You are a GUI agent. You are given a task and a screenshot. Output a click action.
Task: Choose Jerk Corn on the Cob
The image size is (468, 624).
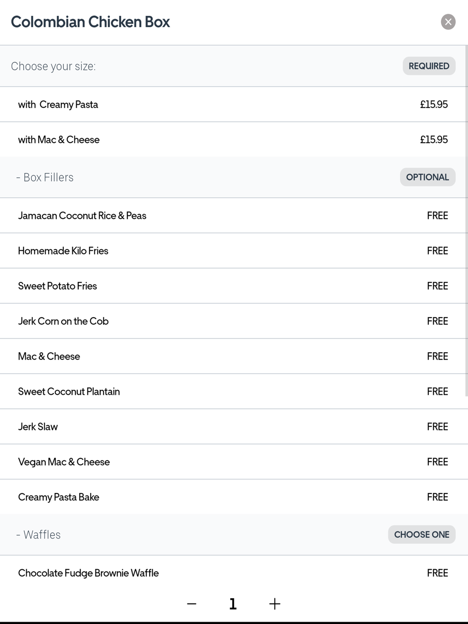[233, 321]
